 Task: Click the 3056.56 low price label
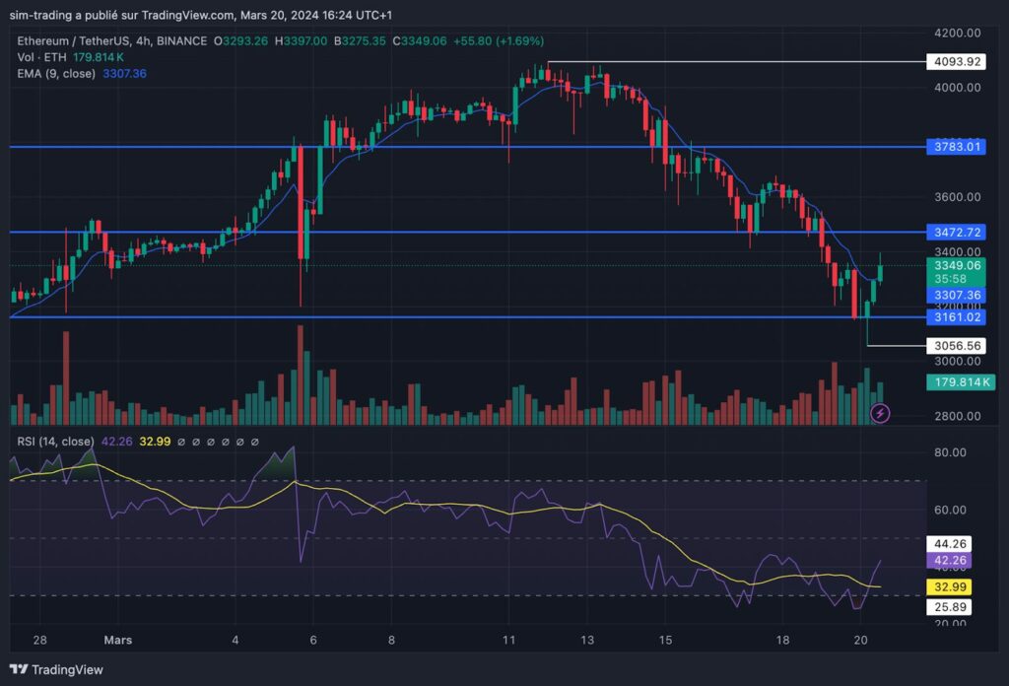[956, 346]
